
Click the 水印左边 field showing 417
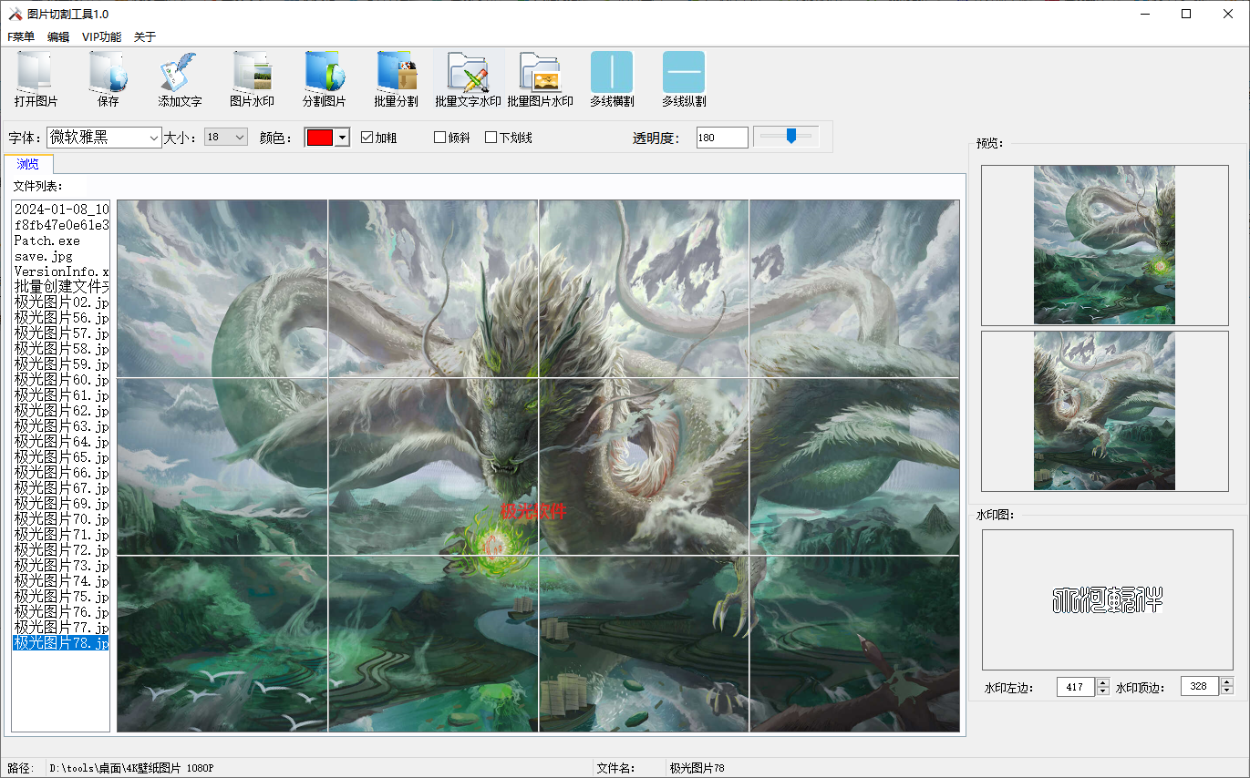pos(1076,687)
